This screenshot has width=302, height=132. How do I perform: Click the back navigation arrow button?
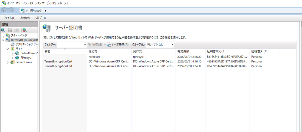[4, 11]
